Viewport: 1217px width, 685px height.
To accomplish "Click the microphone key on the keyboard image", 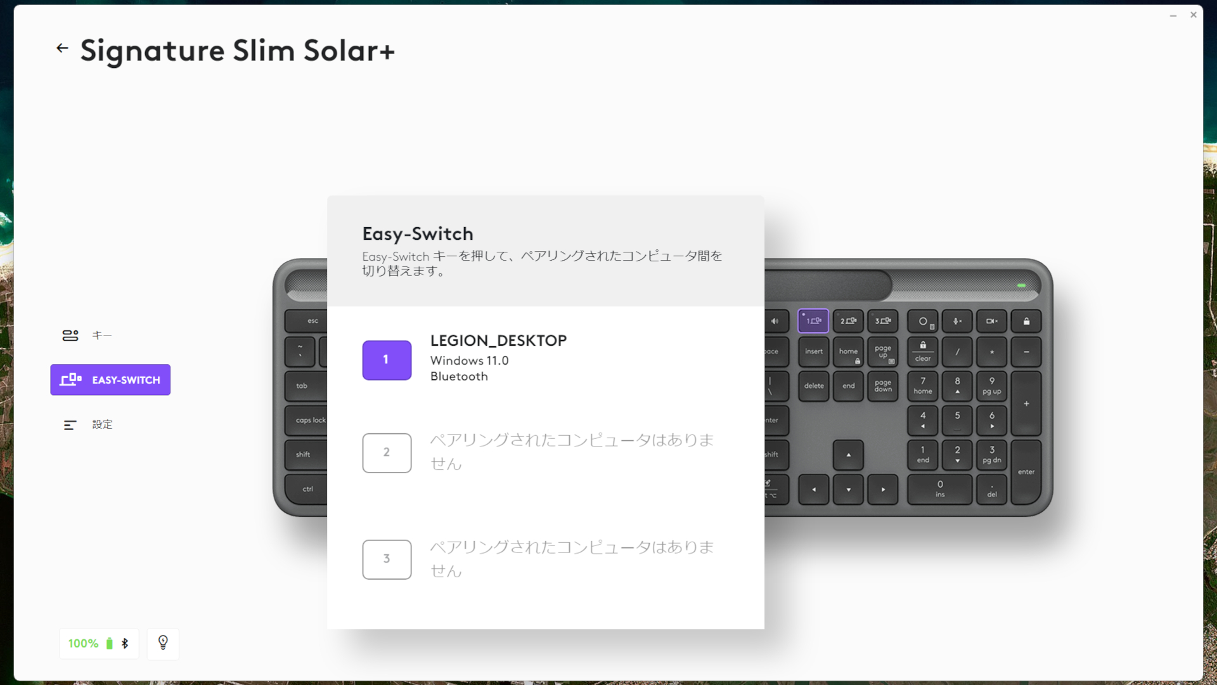I will [958, 321].
